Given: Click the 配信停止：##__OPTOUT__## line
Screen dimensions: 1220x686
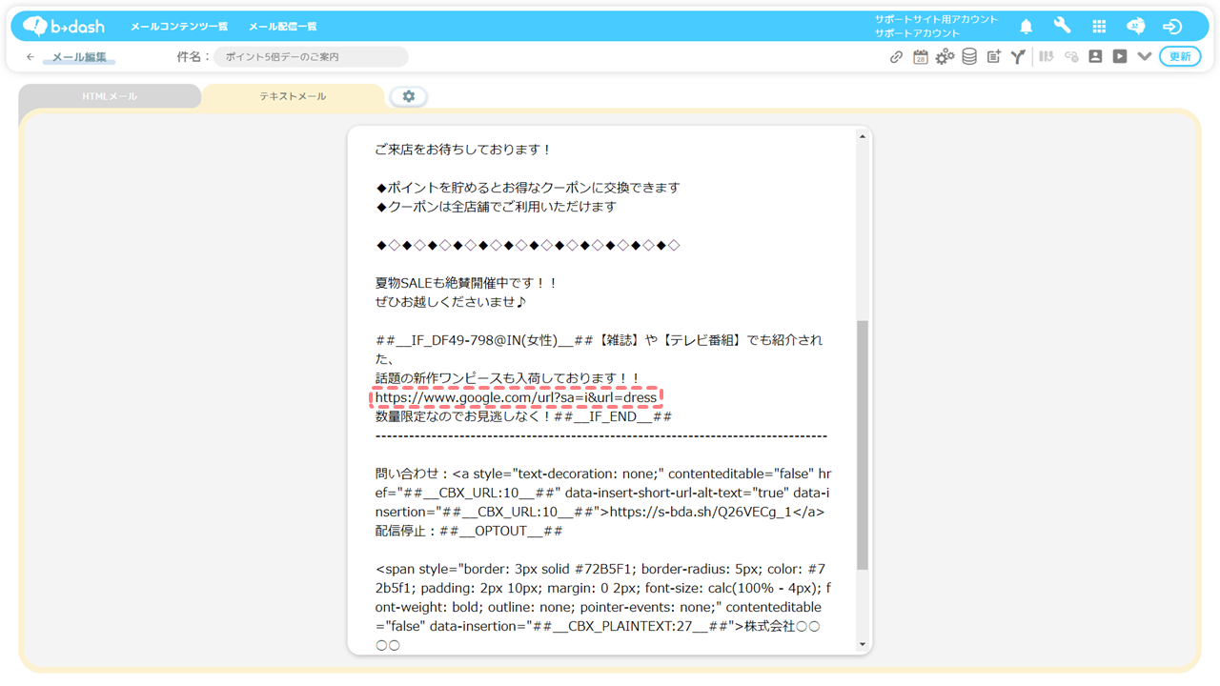Looking at the screenshot, I should pyautogui.click(x=469, y=531).
